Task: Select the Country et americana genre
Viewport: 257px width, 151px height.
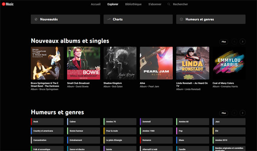Action: [47, 131]
